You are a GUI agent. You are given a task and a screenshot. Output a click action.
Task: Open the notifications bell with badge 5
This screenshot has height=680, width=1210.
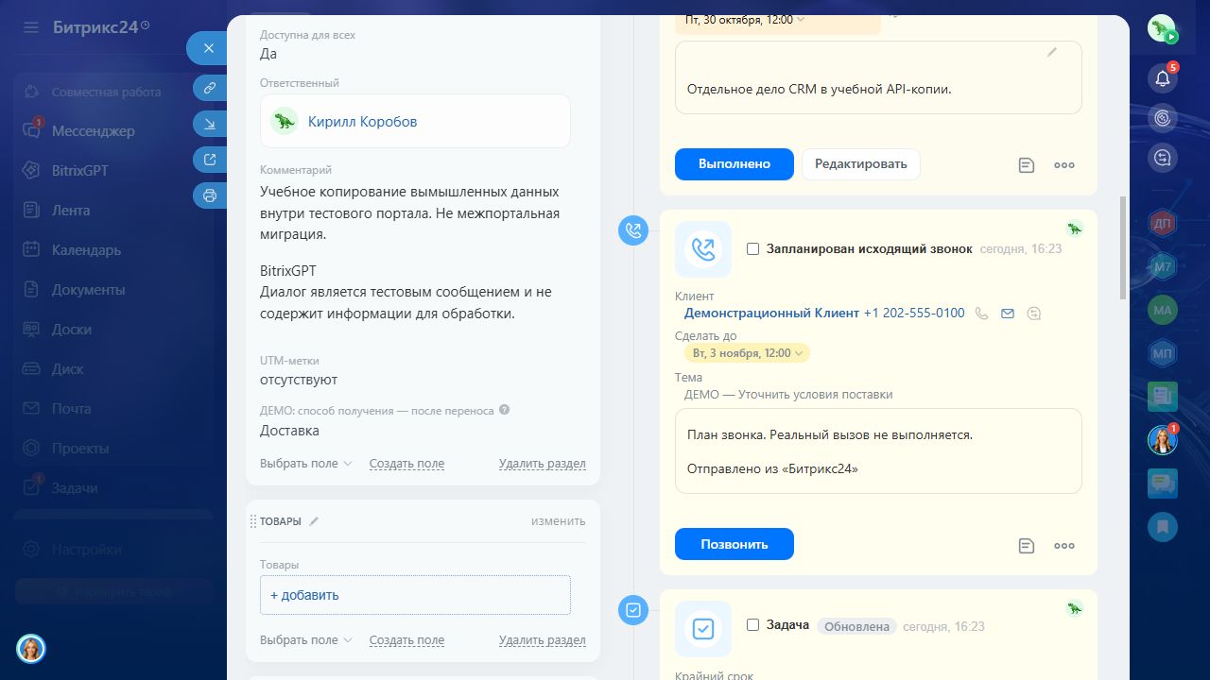point(1163,78)
